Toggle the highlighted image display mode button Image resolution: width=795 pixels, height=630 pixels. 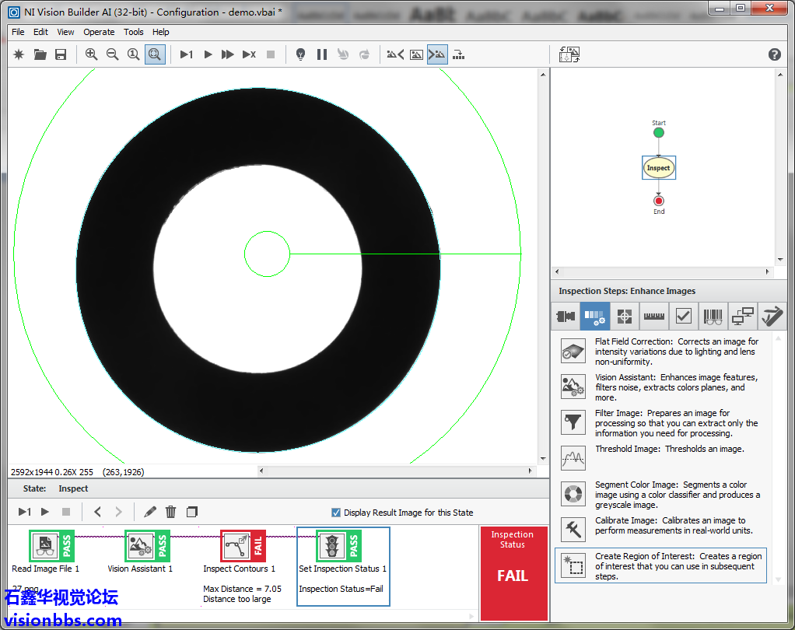pyautogui.click(x=437, y=54)
